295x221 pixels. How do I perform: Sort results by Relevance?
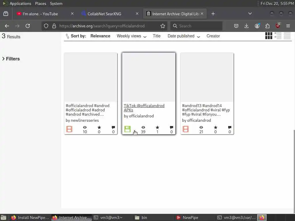pos(100,36)
